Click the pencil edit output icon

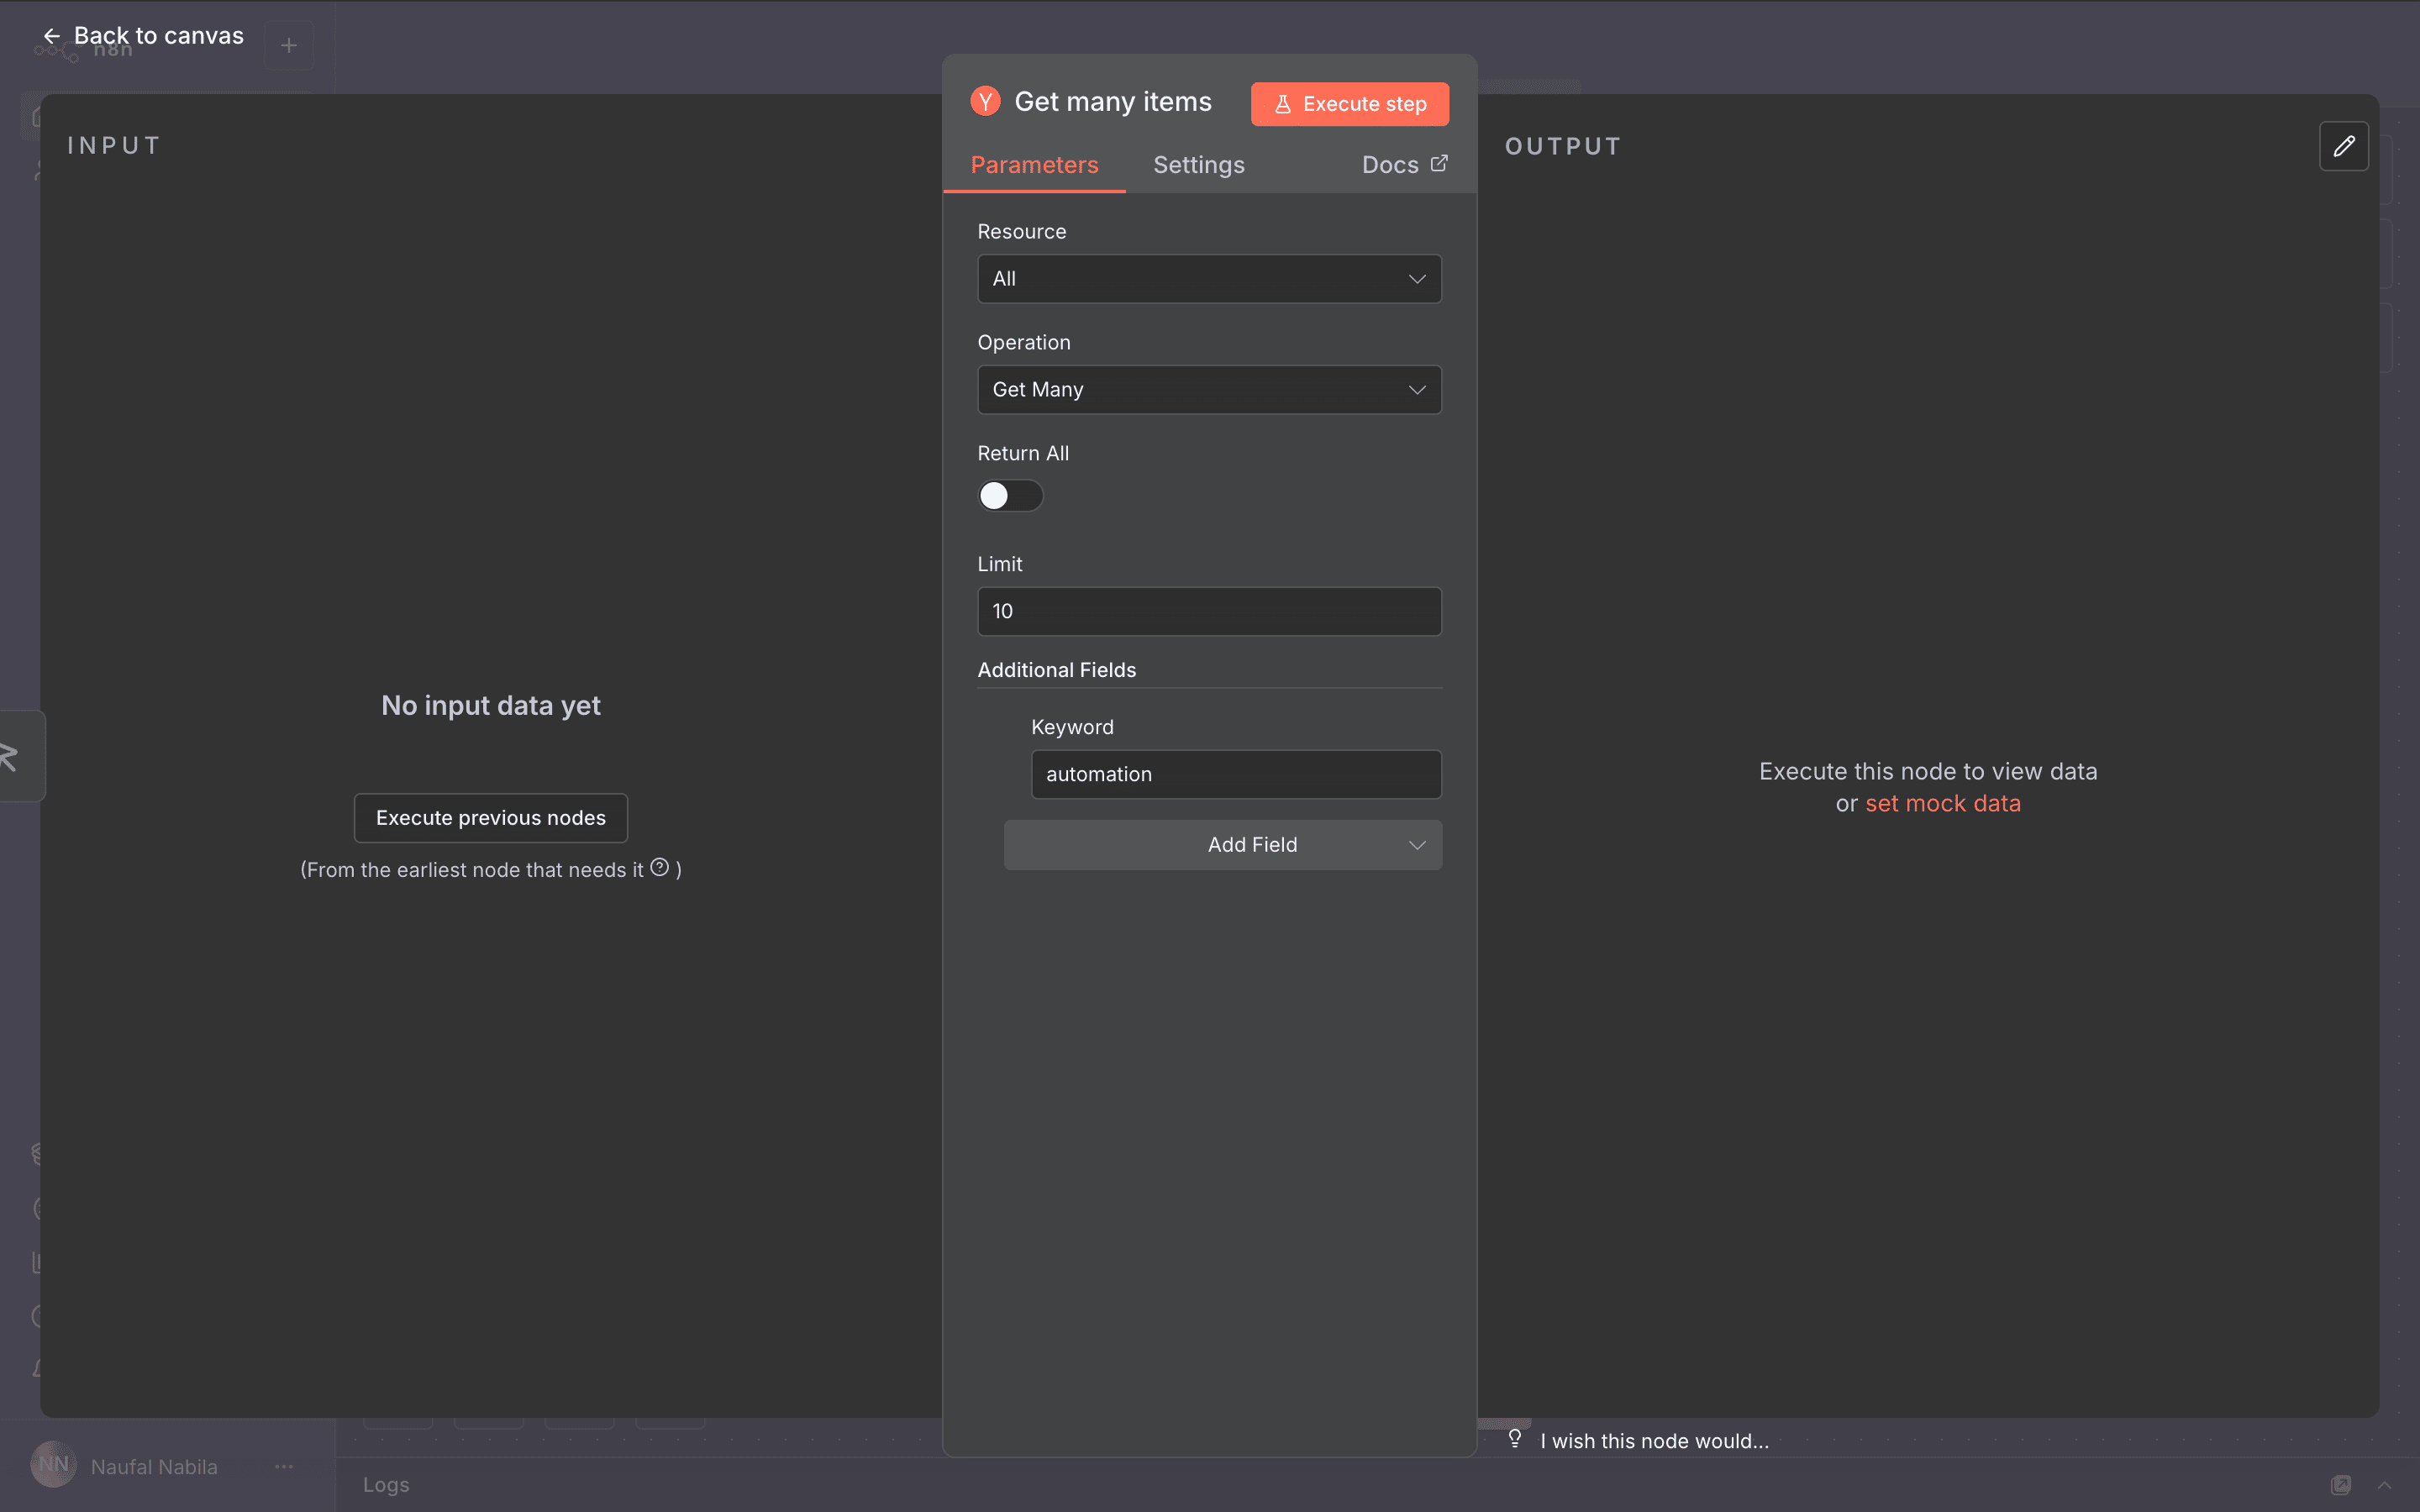2343,147
